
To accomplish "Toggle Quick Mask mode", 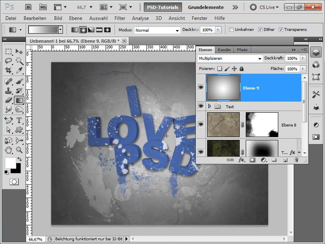I will [14, 182].
